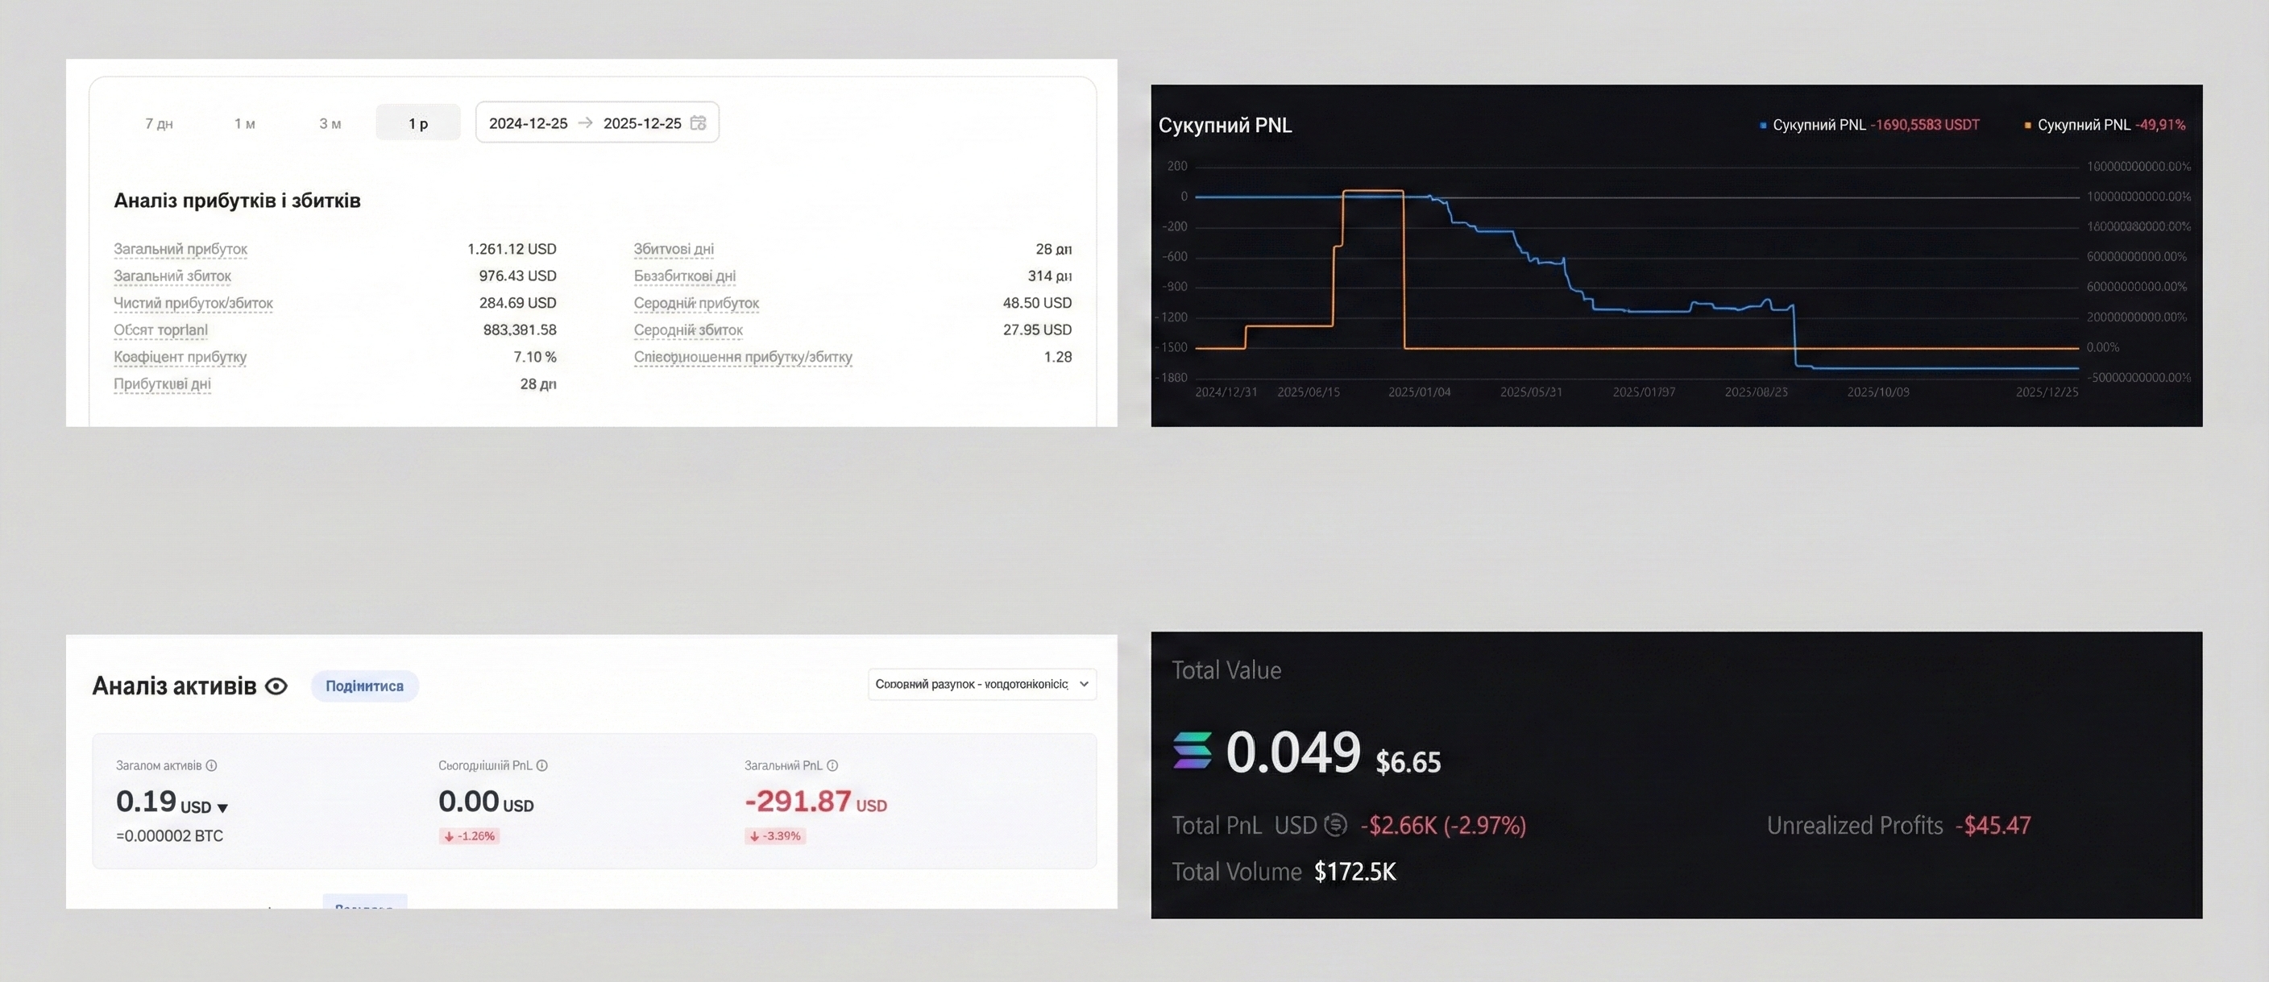Click currency switch icon after Total PnL USD
Viewport: 2269px width, 982px height.
point(1335,825)
